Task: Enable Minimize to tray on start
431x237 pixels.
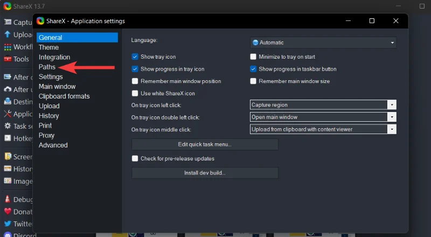Action: [253, 57]
